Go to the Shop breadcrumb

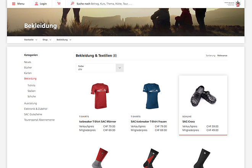tap(45, 40)
